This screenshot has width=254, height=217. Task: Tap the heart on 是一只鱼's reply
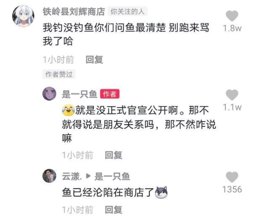point(232,95)
